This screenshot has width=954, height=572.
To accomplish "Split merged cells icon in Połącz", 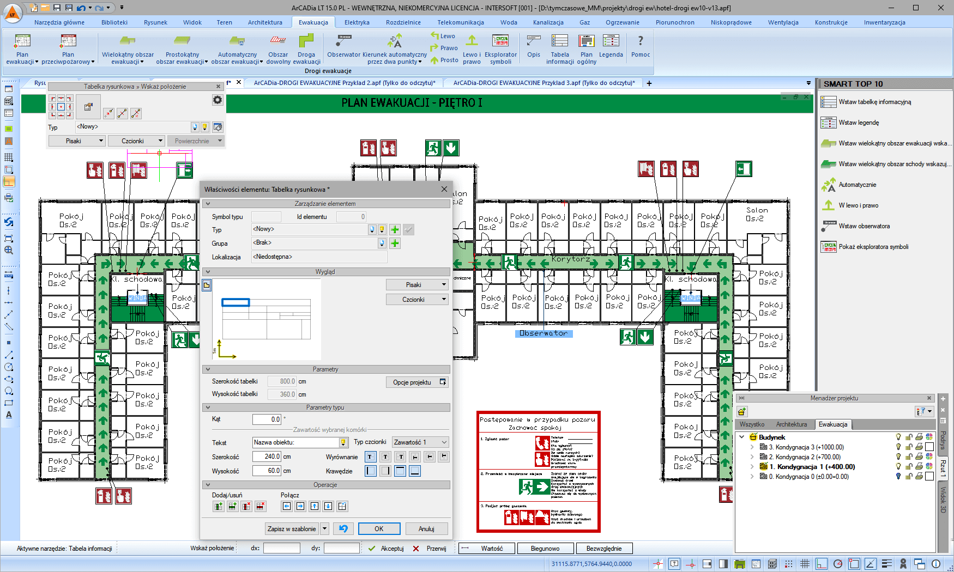I will 342,506.
